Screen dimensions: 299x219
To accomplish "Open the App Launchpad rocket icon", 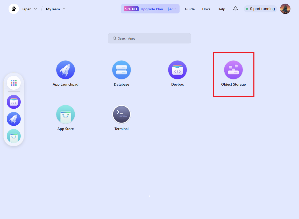I will (x=66, y=70).
